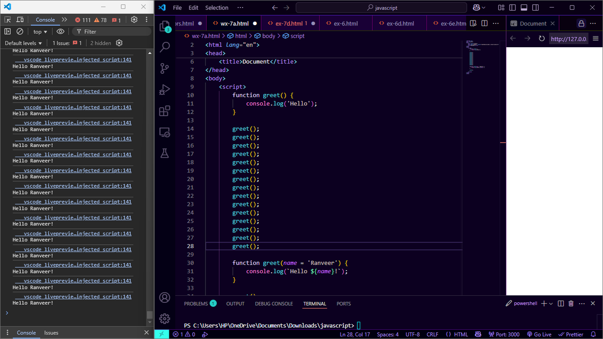Kill the terminal with the trash icon
603x339 pixels.
click(x=571, y=303)
